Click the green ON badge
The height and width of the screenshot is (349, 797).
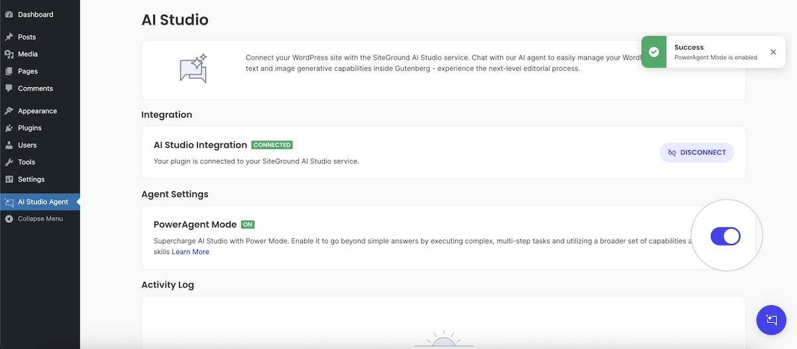(248, 224)
